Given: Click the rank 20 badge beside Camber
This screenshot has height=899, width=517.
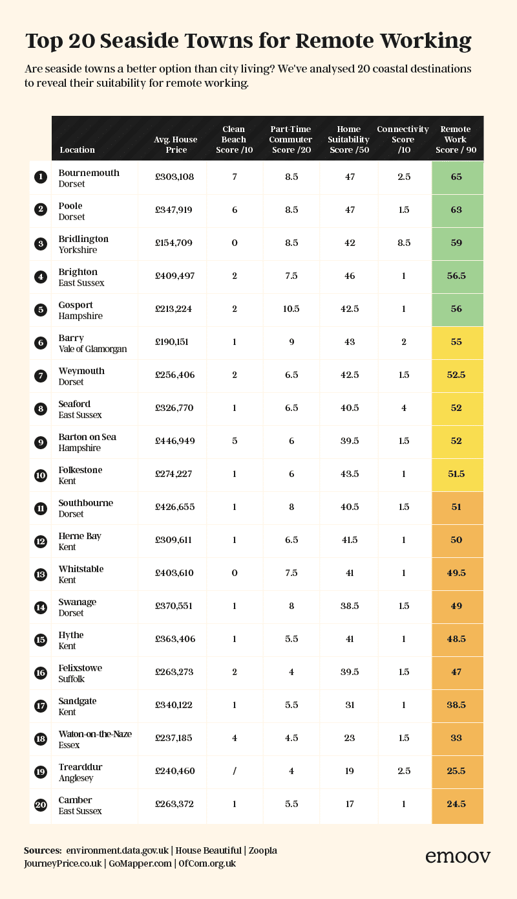Looking at the screenshot, I should click(41, 805).
